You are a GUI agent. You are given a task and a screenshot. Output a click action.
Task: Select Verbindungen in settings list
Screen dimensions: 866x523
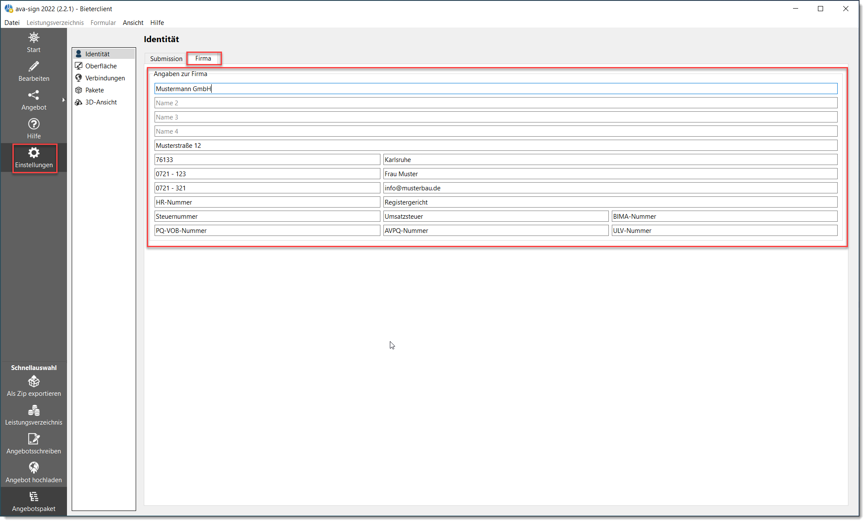coord(103,78)
